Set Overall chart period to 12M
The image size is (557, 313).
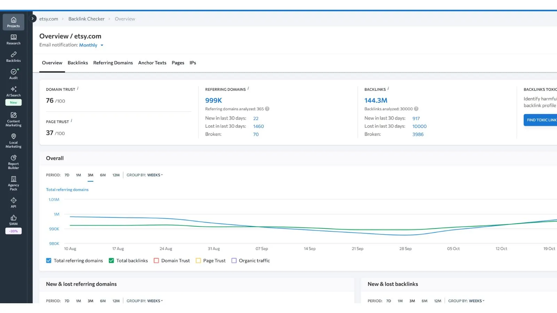[116, 175]
